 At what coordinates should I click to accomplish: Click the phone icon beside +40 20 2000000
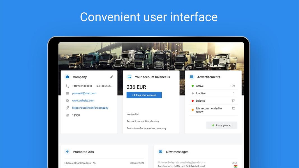pyautogui.click(x=67, y=86)
